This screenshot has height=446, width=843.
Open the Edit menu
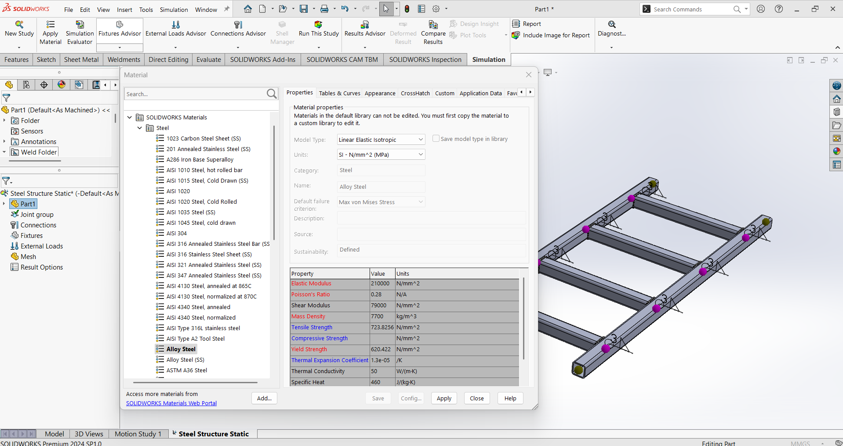coord(85,10)
